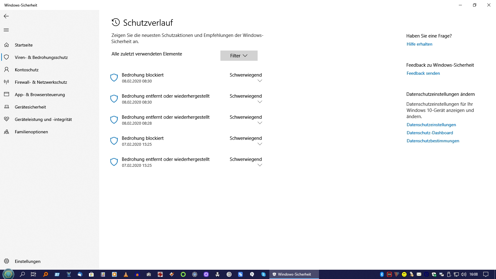This screenshot has height=279, width=496.
Task: Expand Bedrohung entfernt 08.02.2020 08:30 chevron
Action: tap(260, 102)
